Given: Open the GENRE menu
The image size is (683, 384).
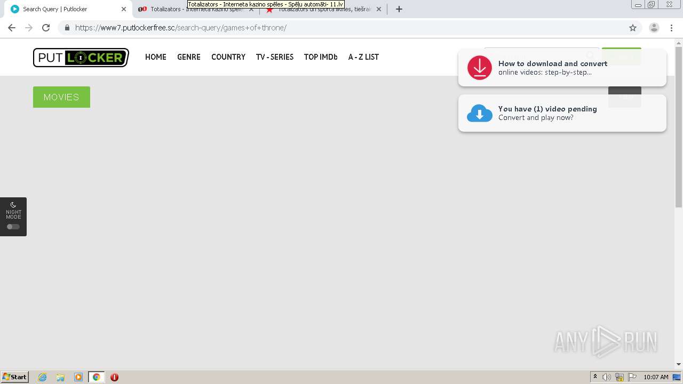Looking at the screenshot, I should (189, 57).
